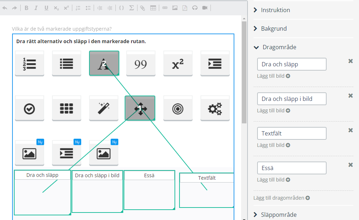Click the curly braces code icon
Viewport: 359px width, 220px height.
click(121, 8)
